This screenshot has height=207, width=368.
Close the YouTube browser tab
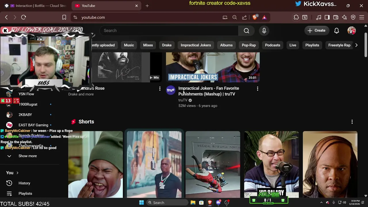[137, 6]
